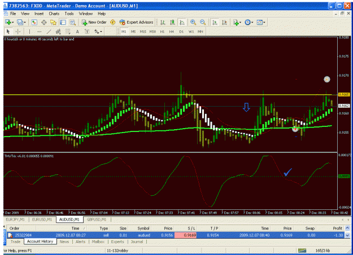
Task: Open the Profiles dropdown
Action: (21, 22)
